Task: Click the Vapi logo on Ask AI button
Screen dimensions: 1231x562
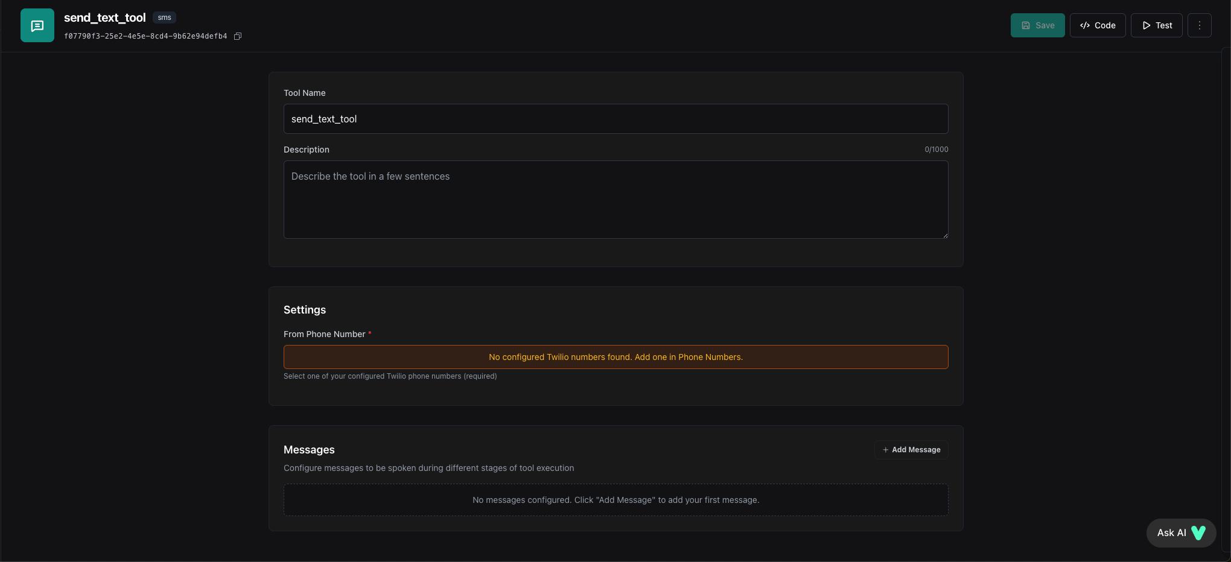Action: [1198, 533]
